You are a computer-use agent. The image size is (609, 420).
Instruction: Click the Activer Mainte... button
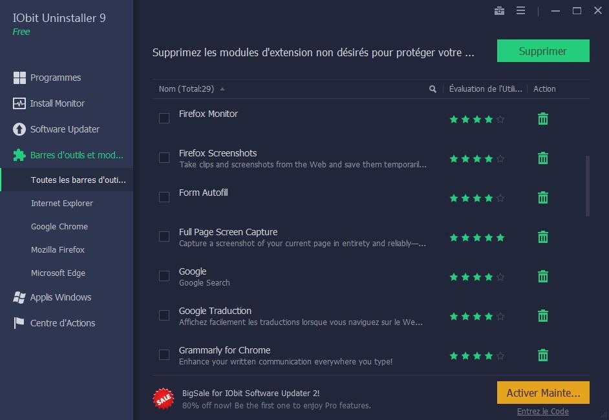[x=543, y=393]
